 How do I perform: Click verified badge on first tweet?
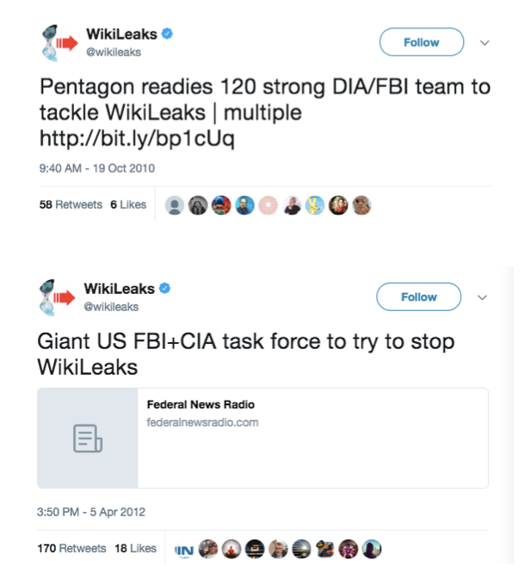coord(167,34)
